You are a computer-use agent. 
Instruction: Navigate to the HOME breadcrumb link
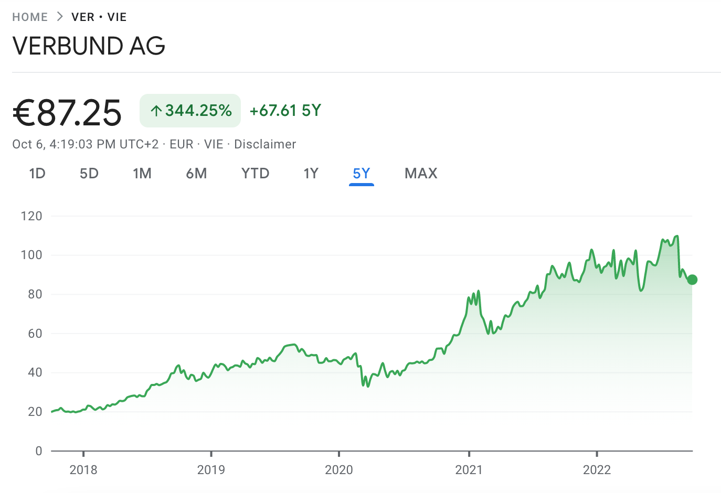pos(30,16)
